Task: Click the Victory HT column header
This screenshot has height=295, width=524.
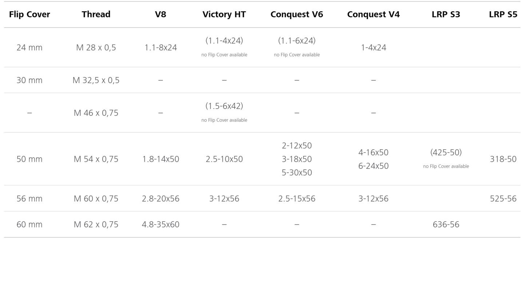Action: (x=224, y=15)
